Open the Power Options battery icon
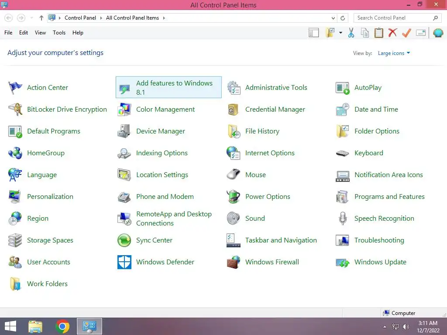Viewport: 447px width, 335px height. (234, 197)
